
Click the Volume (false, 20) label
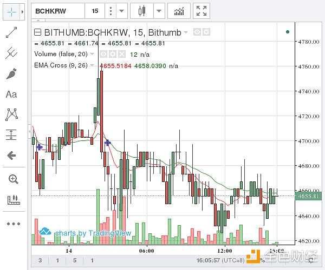[x=61, y=54]
